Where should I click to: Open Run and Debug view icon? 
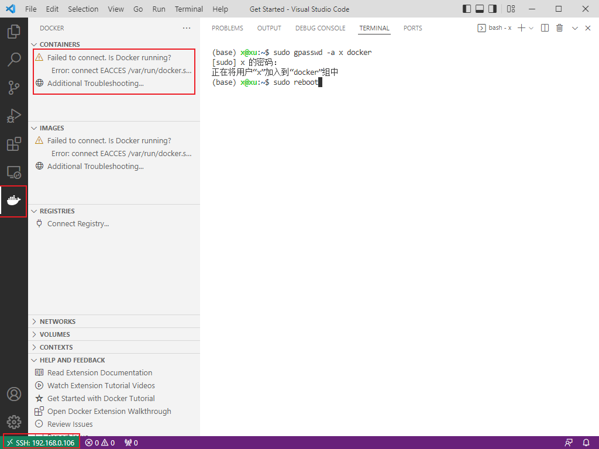(14, 116)
